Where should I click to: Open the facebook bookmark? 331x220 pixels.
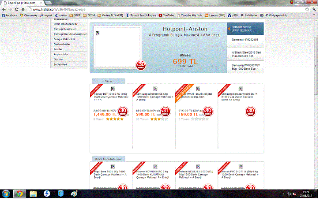9,15
